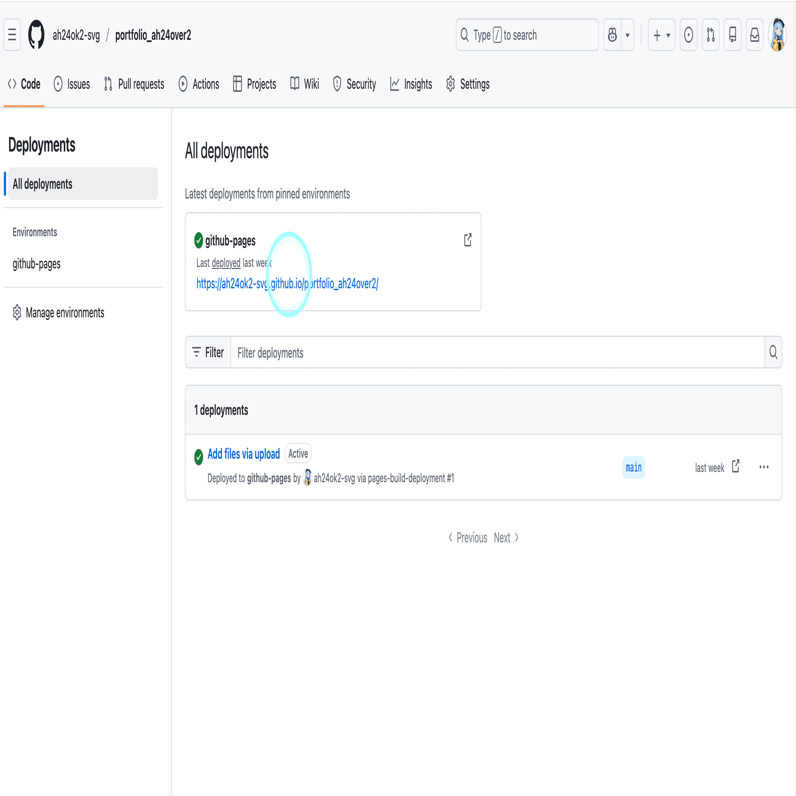Open repositories icon in the header
The image size is (796, 796).
pos(732,35)
